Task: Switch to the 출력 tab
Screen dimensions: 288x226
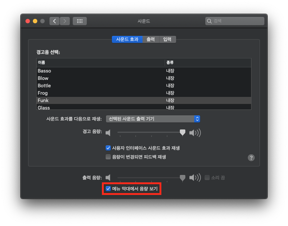Action: click(151, 39)
